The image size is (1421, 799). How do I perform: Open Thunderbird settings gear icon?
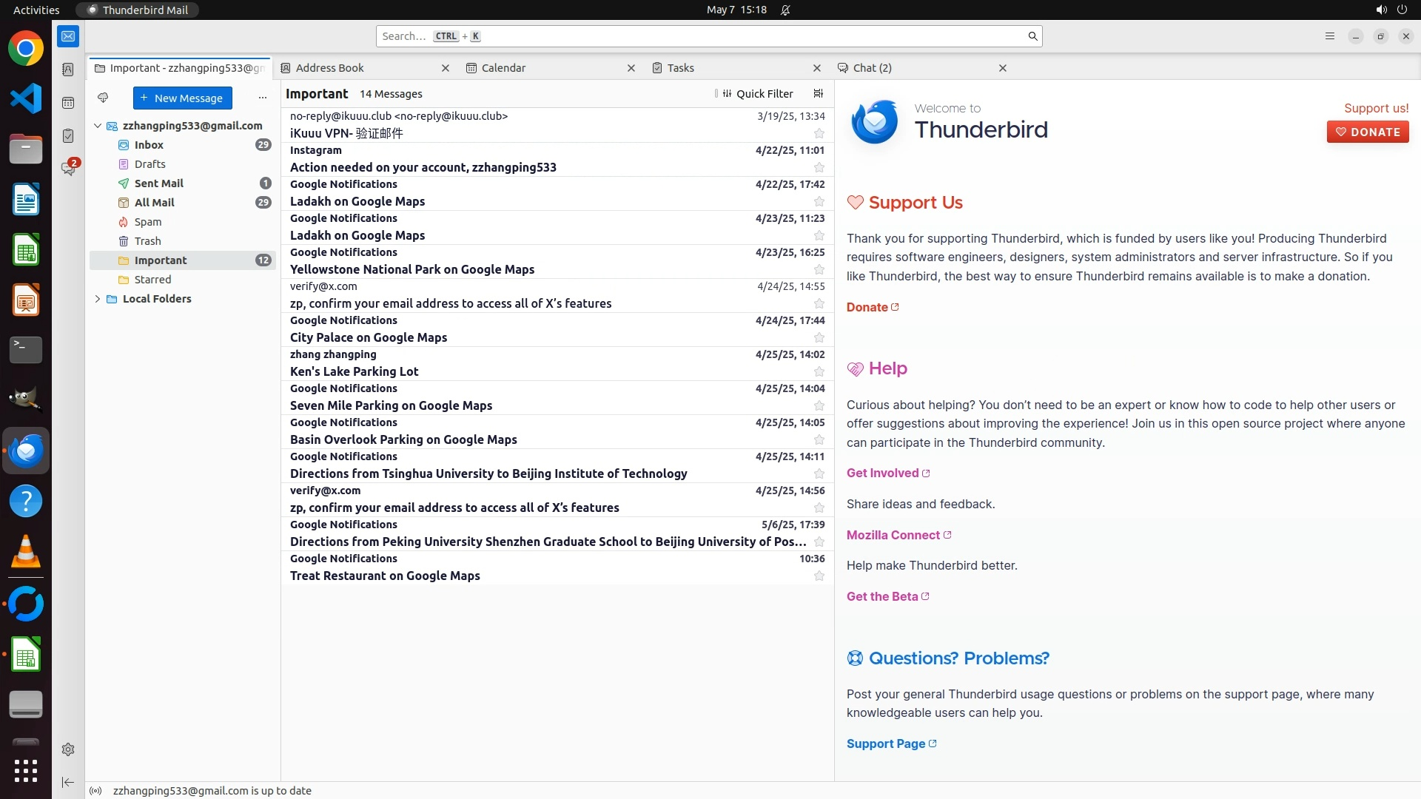pos(68,749)
